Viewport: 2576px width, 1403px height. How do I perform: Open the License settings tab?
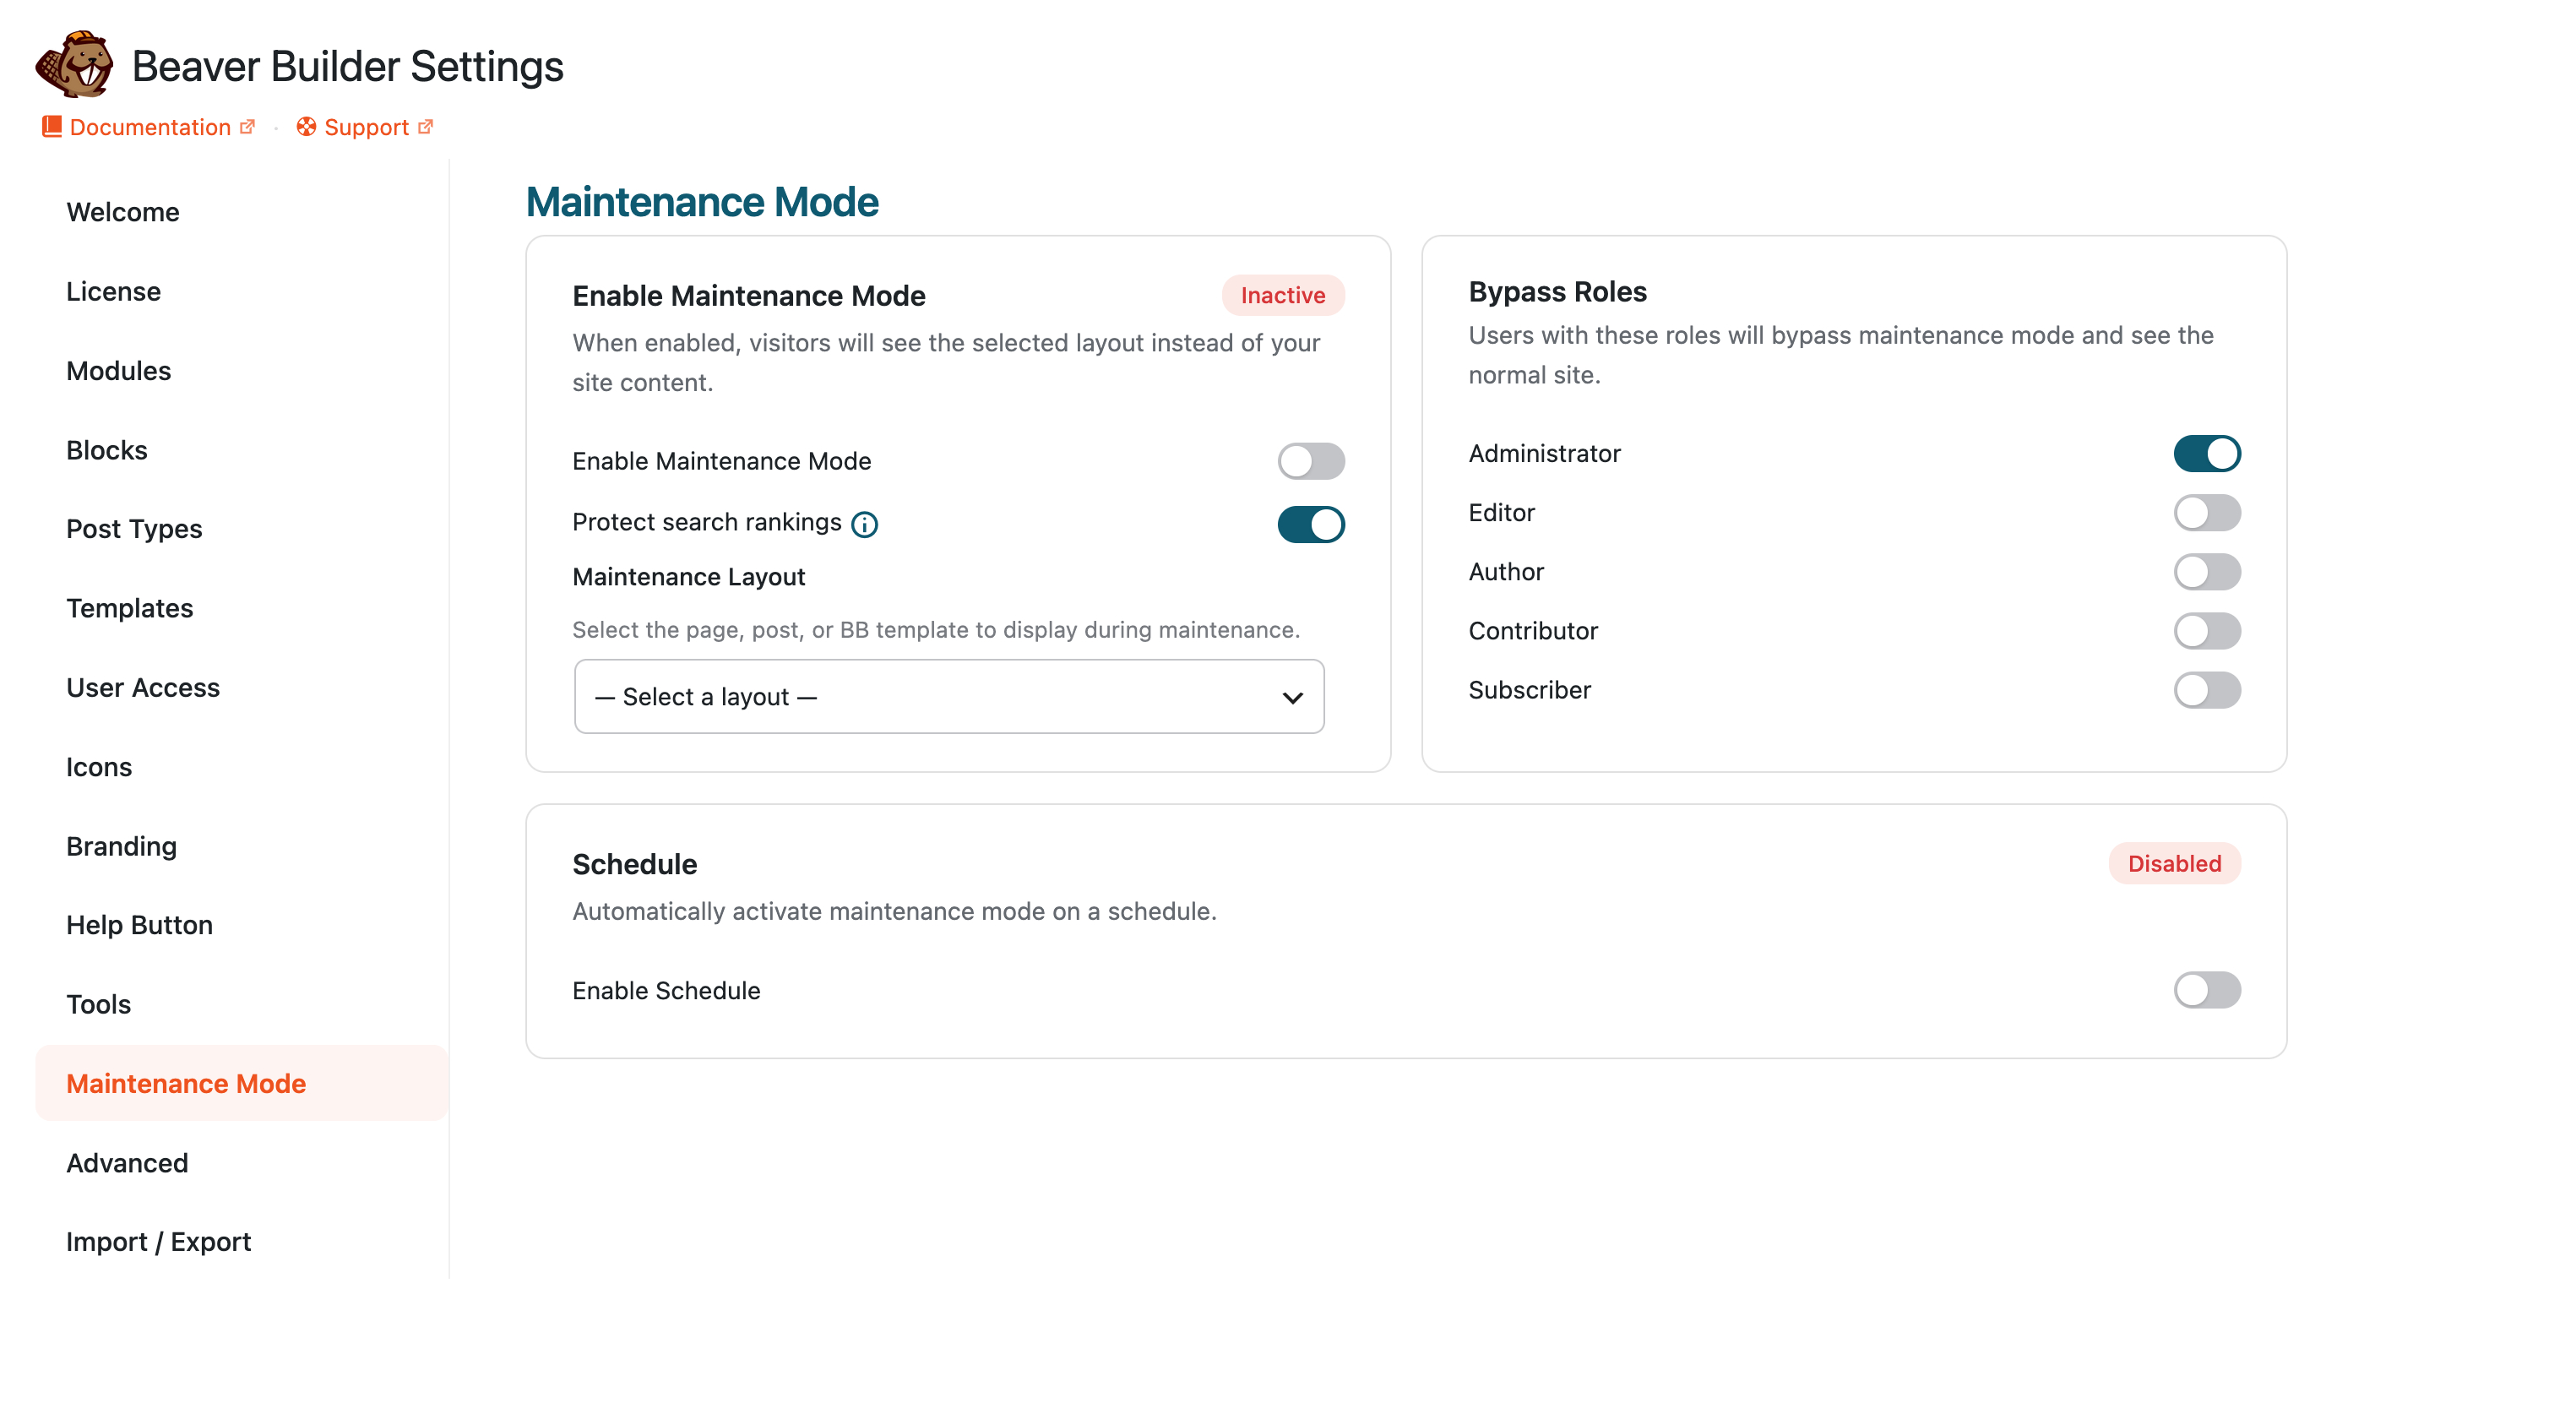pyautogui.click(x=241, y=291)
